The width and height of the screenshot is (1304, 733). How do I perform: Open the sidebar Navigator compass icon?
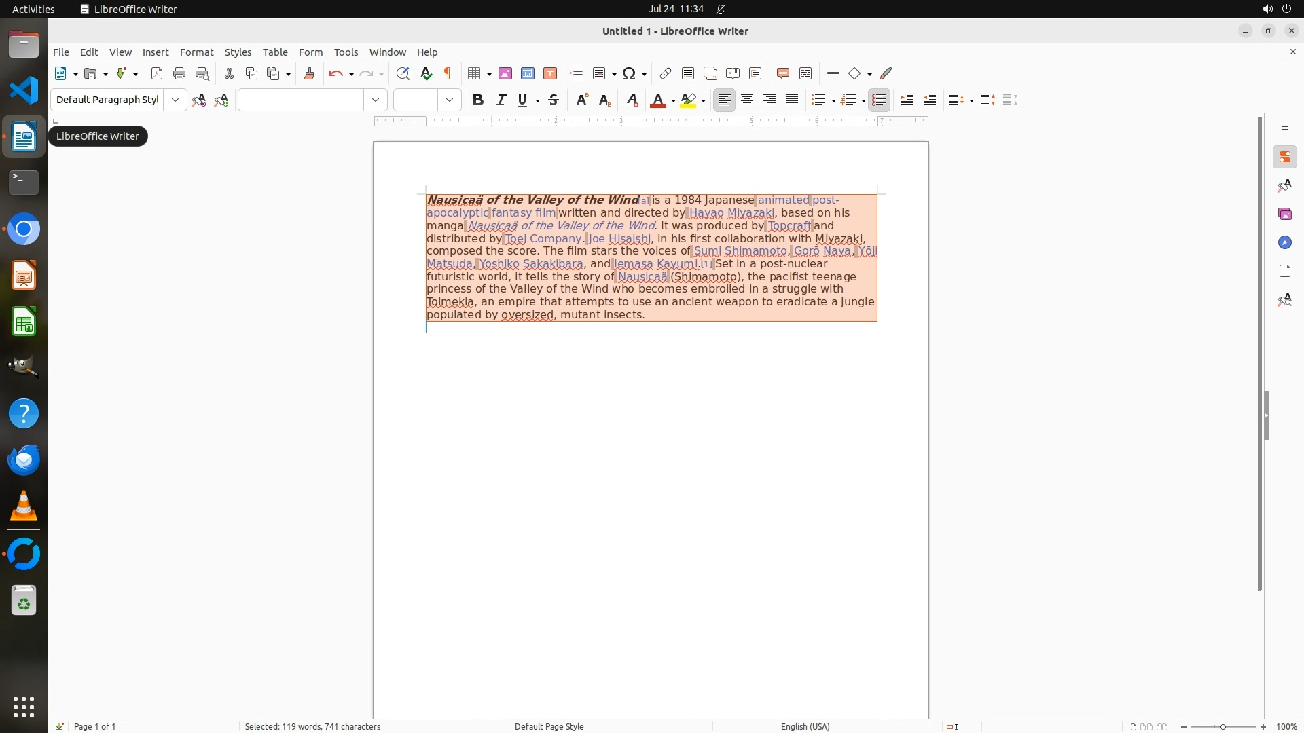click(1284, 243)
